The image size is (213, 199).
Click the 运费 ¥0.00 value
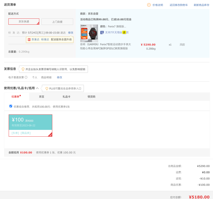pos(206,172)
